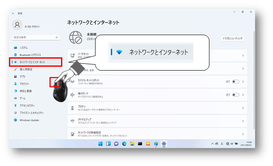Select ネットワークとインターネット in the sidebar
The image size is (273, 166).
[x=36, y=62]
